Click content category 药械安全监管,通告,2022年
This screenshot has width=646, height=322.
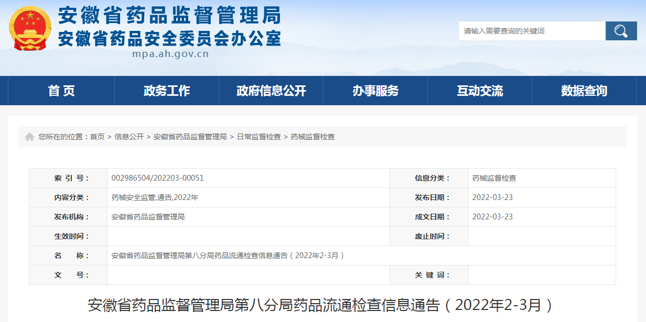point(155,197)
